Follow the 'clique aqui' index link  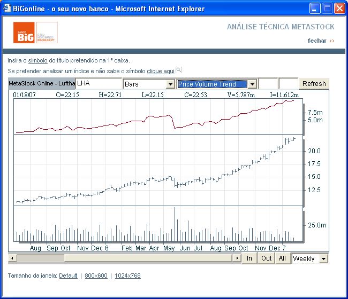click(x=161, y=71)
